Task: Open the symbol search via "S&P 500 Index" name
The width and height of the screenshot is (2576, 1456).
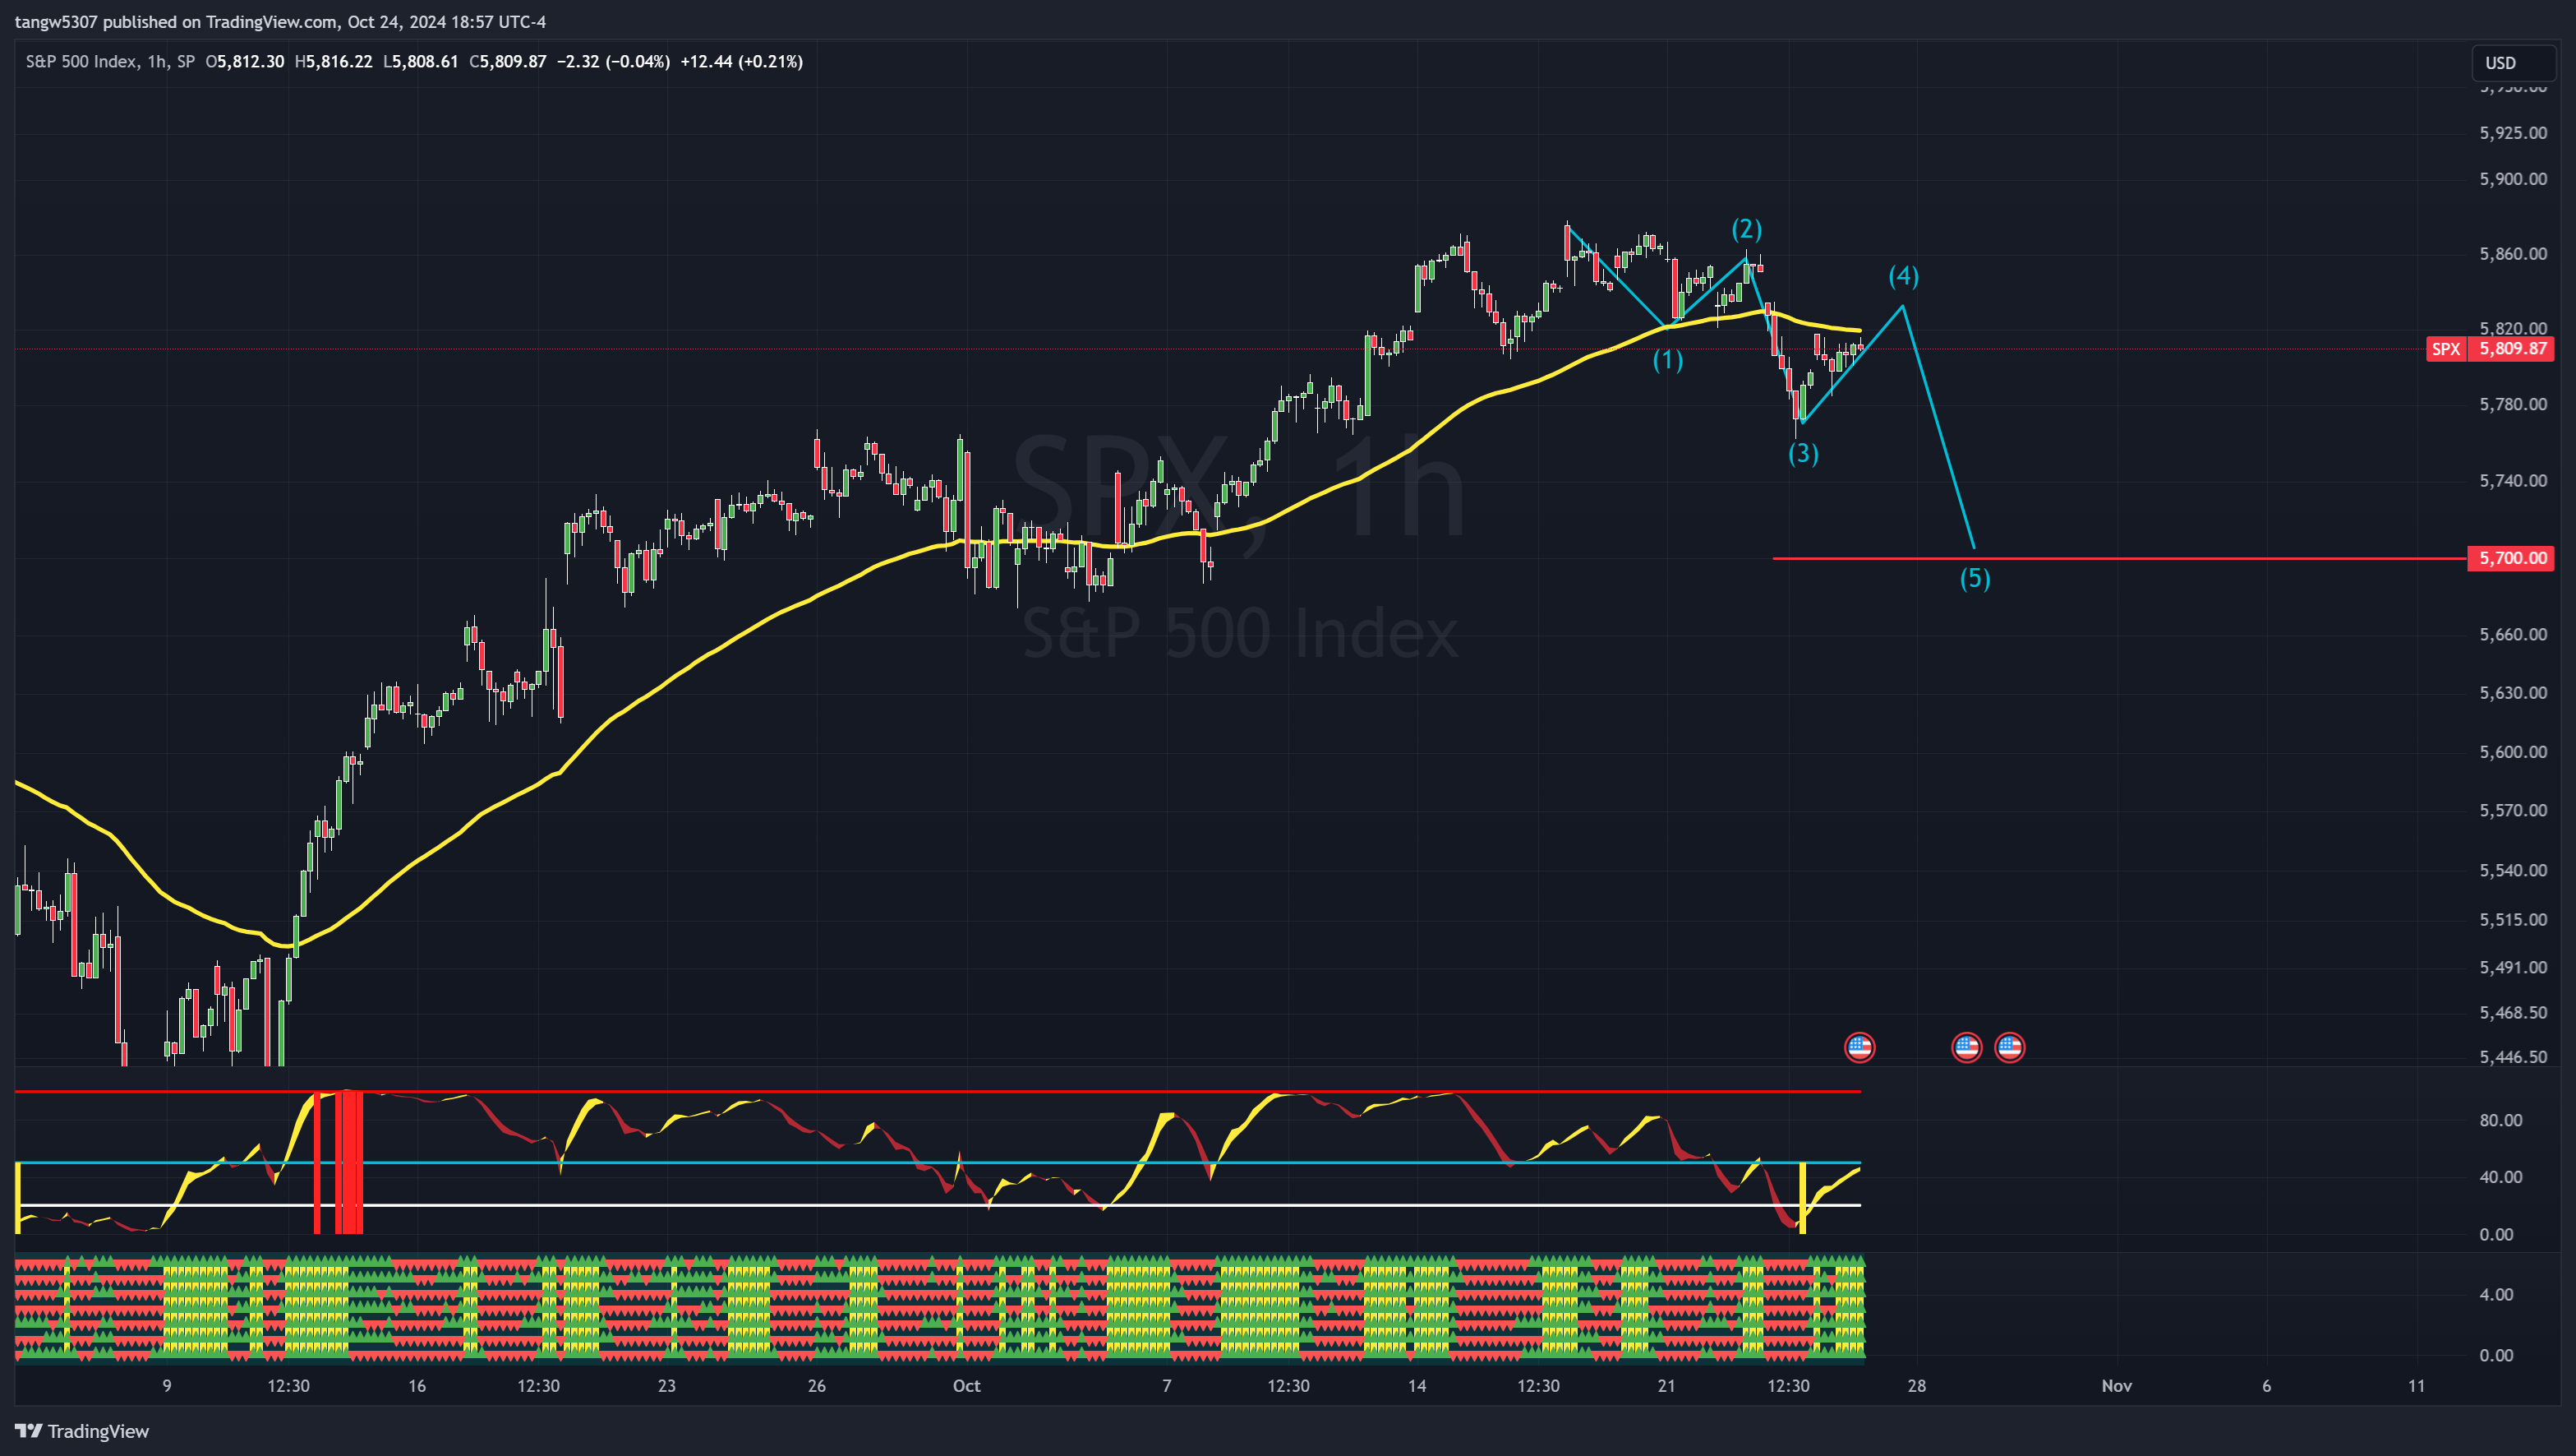Action: pos(84,62)
